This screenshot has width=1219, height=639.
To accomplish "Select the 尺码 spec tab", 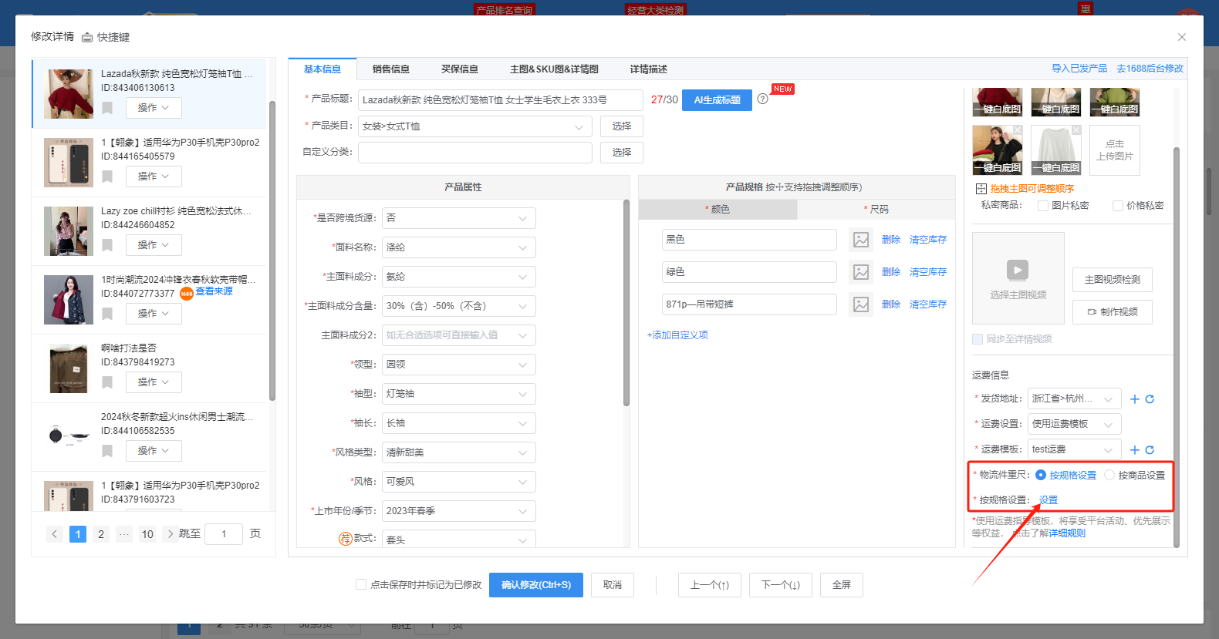I will coord(876,210).
